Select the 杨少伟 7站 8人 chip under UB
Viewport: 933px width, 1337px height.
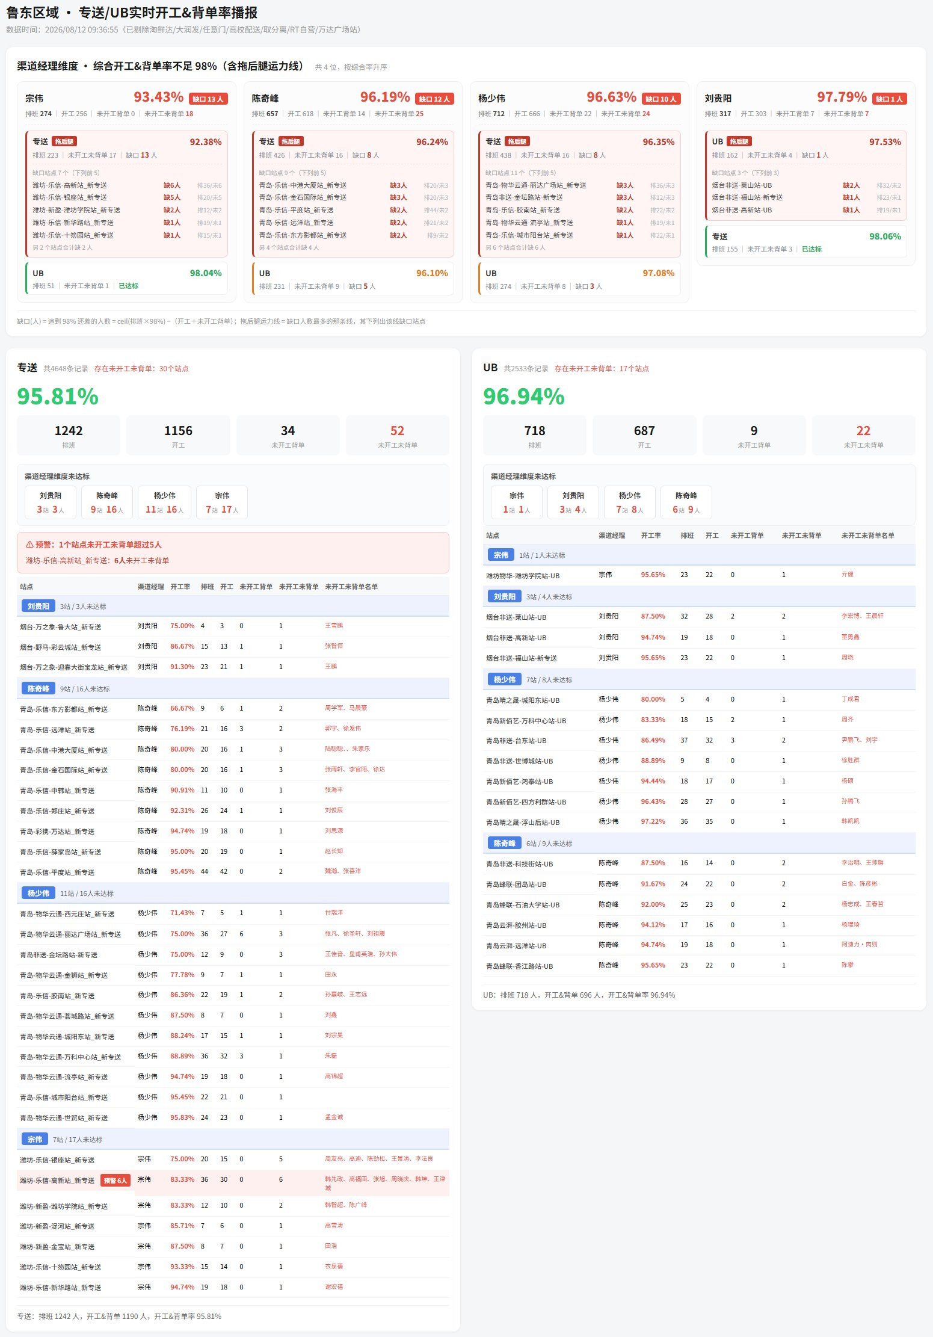630,502
